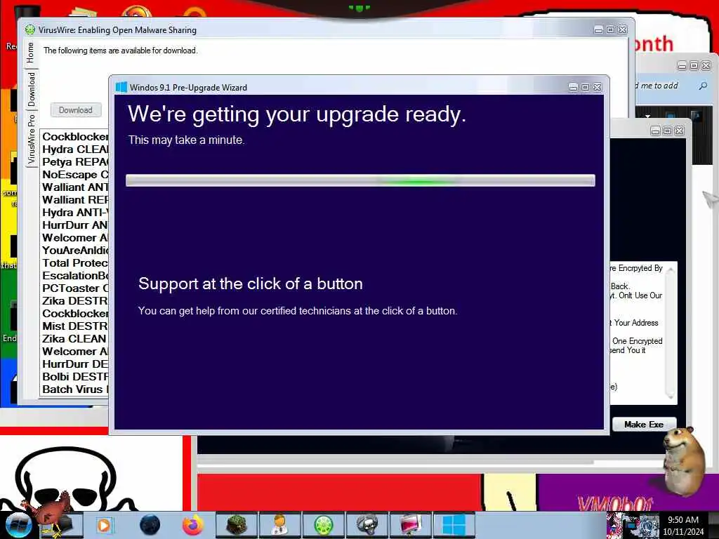Open the mossy turtle taskbar icon
The height and width of the screenshot is (539, 719).
point(236,525)
